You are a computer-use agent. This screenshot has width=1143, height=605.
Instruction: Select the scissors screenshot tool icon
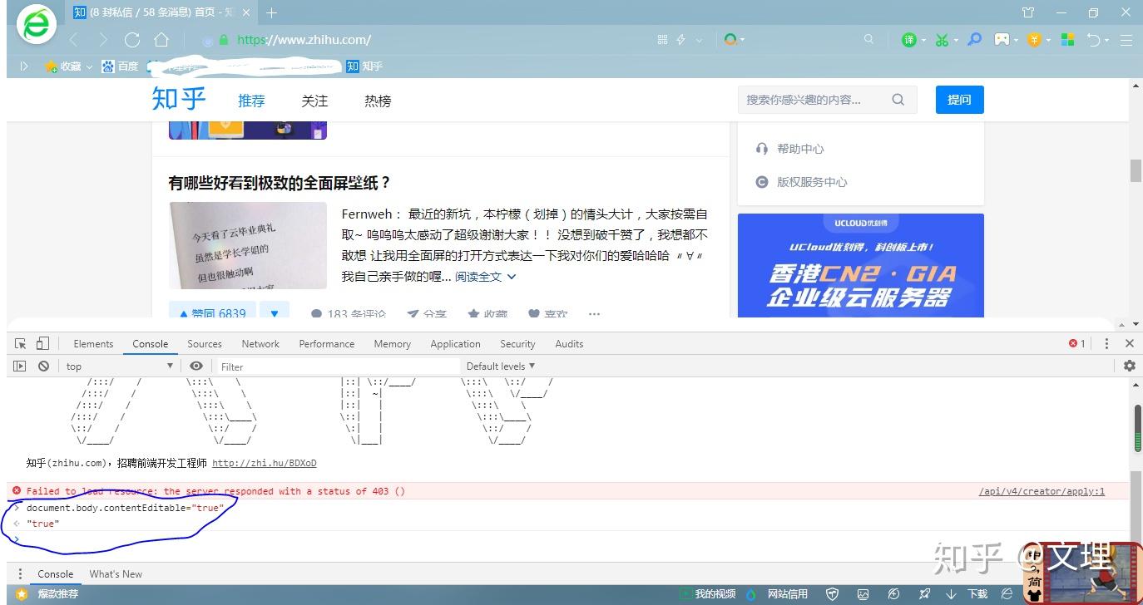[x=942, y=40]
